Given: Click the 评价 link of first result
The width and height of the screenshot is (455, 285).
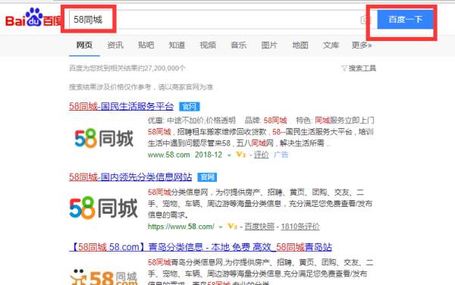Looking at the screenshot, I should (261, 155).
